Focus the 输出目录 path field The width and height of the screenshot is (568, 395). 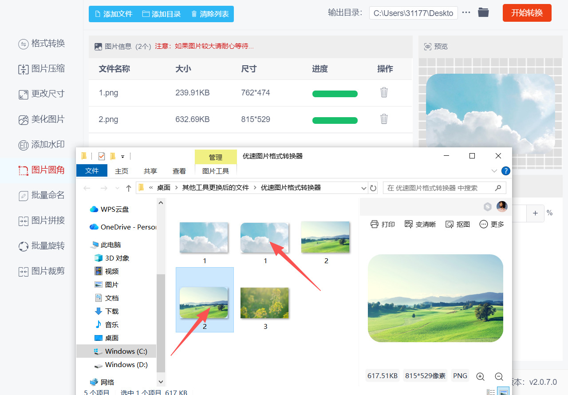(413, 13)
